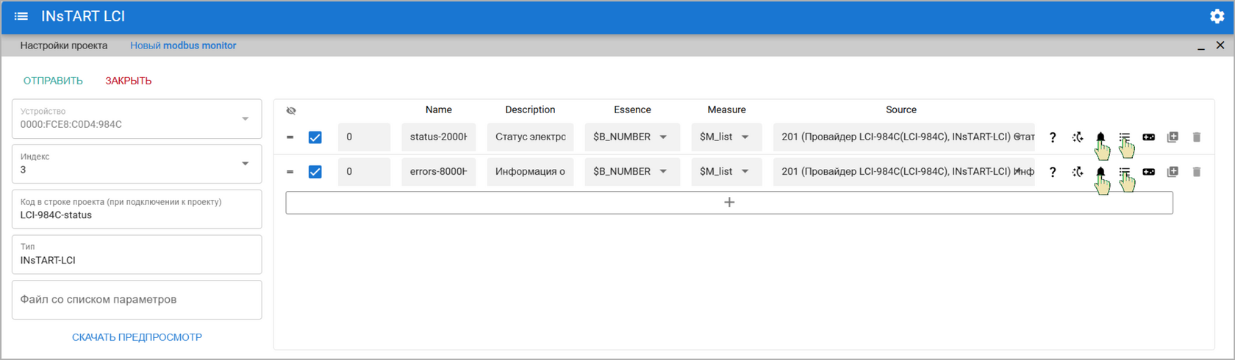The height and width of the screenshot is (360, 1235).
Task: Open the Measure $M_list dropdown for errors-8000H
Action: tap(726, 172)
